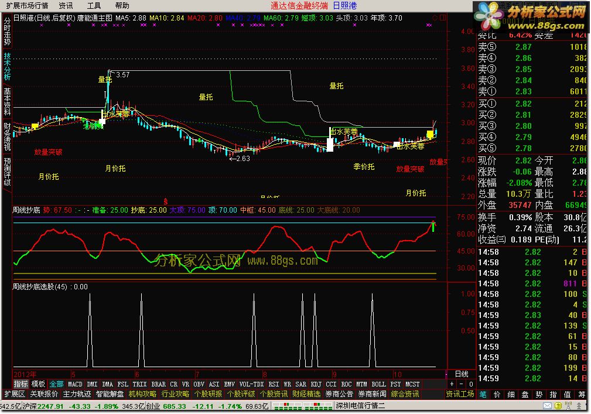This screenshot has height=414, width=591.
Task: Open the 基本资料 side tab
Action: coord(7,101)
